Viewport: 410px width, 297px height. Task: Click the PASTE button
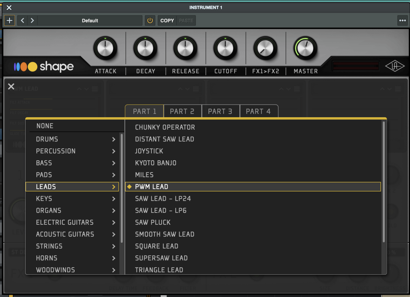point(186,20)
